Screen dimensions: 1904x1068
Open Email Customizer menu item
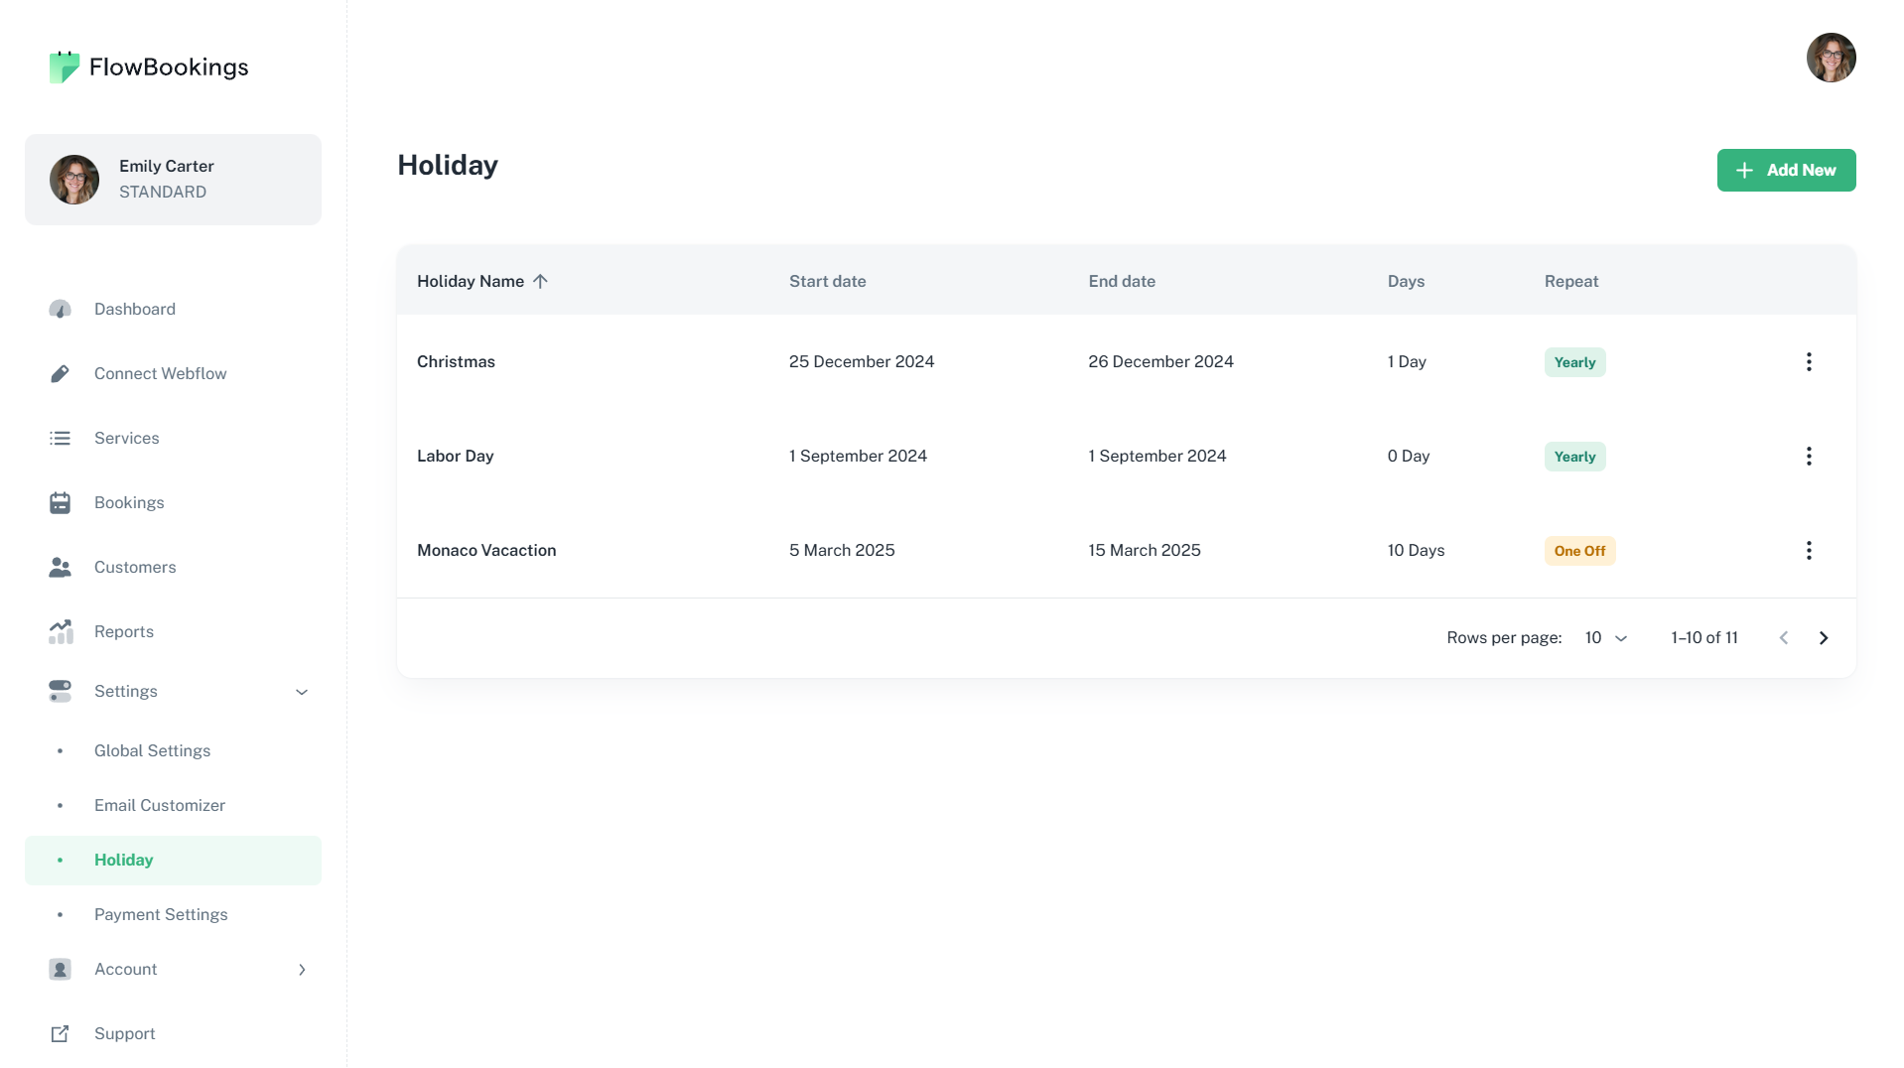159,806
